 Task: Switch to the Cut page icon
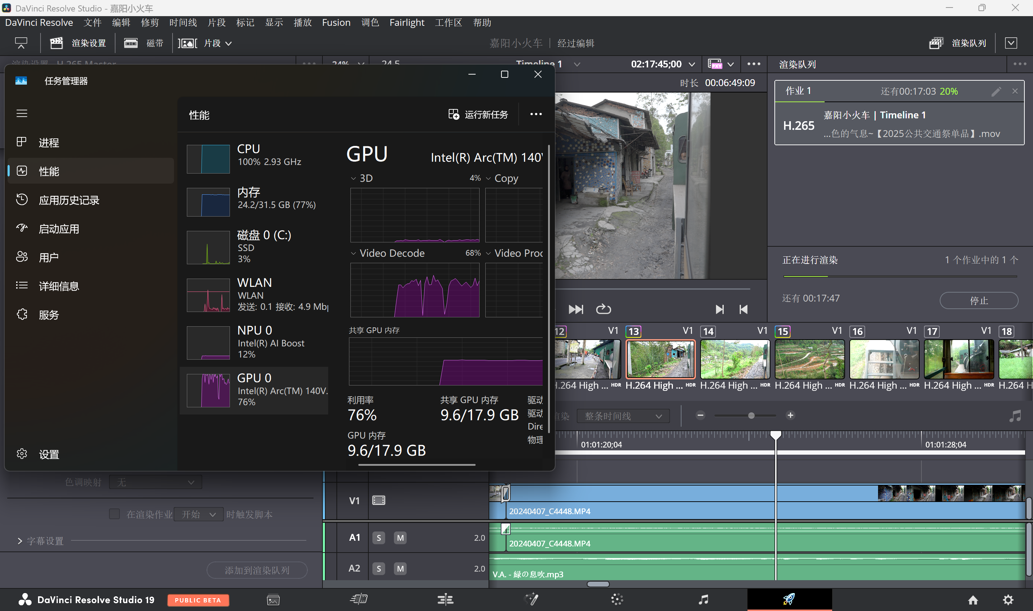[x=359, y=600]
